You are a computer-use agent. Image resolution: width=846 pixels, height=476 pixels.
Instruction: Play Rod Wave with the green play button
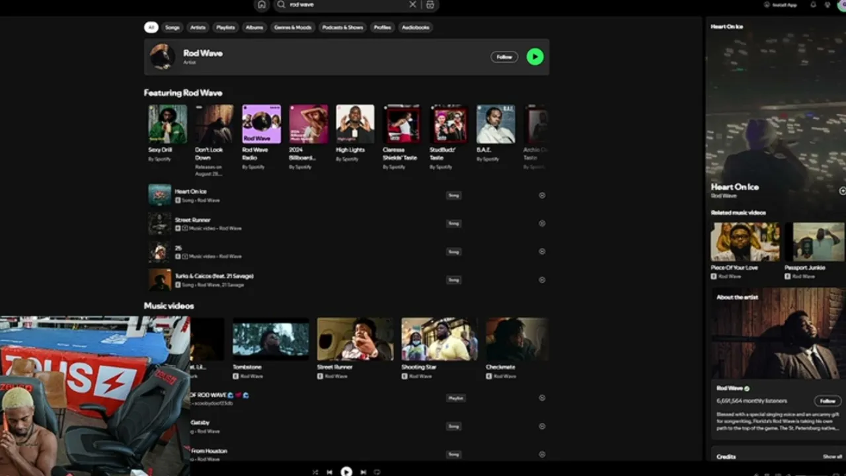pos(535,57)
